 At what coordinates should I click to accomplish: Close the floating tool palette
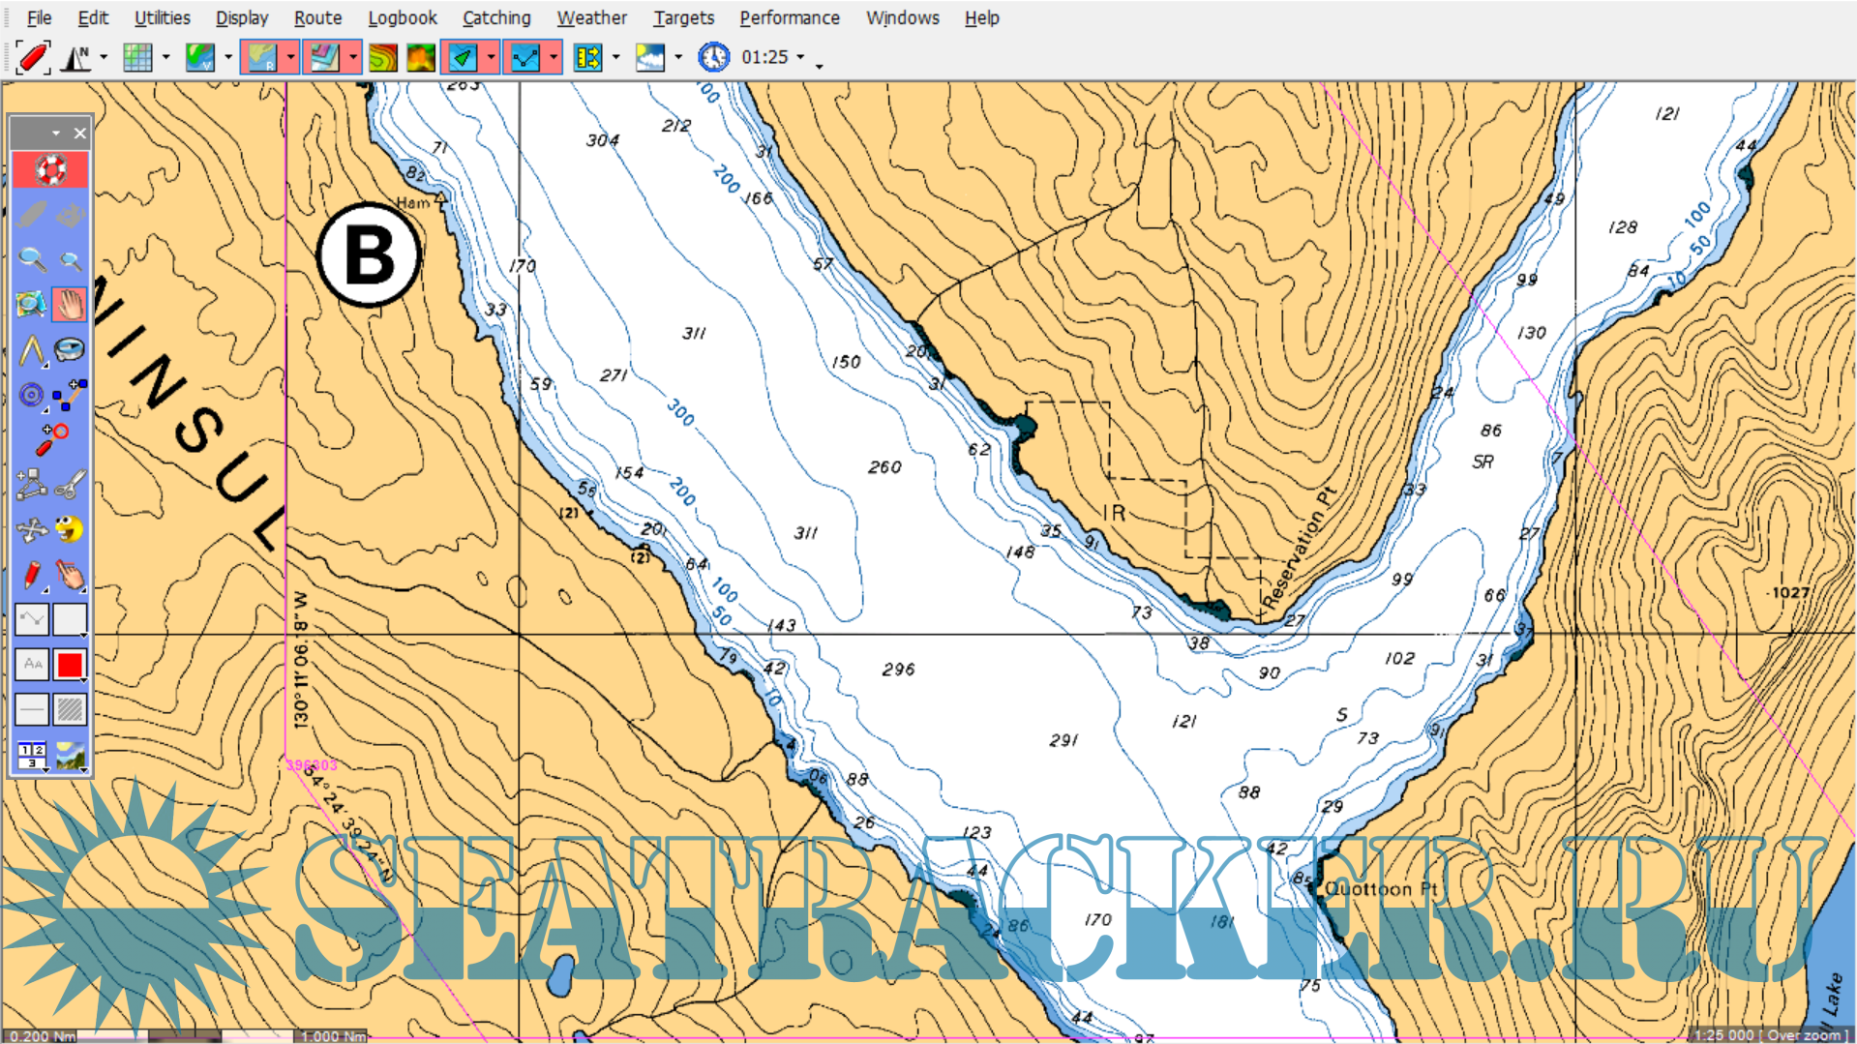point(80,134)
